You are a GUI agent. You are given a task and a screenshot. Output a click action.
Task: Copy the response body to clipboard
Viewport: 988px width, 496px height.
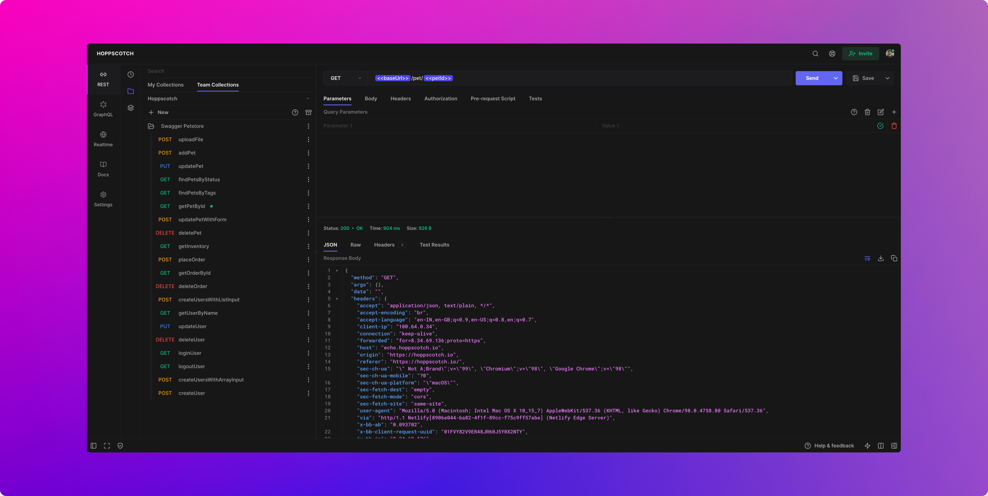click(894, 258)
